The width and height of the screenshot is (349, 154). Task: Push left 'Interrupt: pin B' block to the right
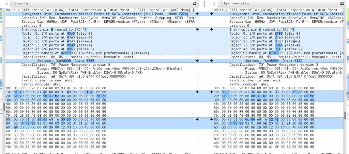point(197,29)
